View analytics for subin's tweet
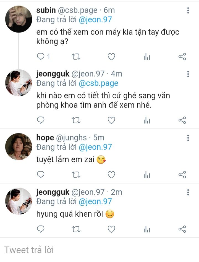The height and width of the screenshot is (262, 199). point(147,57)
